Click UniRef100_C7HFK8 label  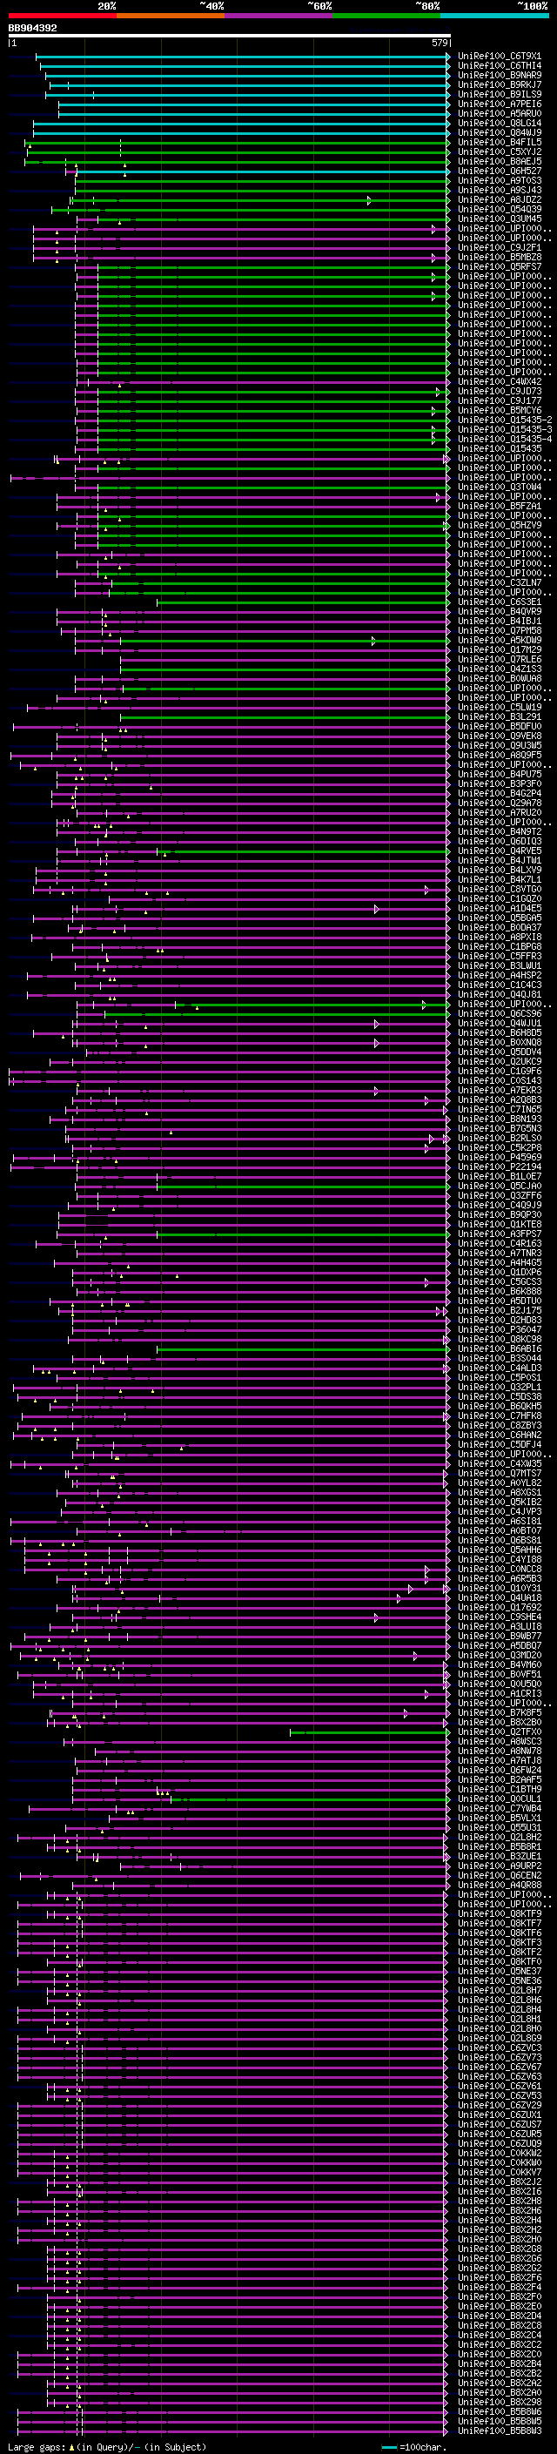pyautogui.click(x=499, y=1415)
